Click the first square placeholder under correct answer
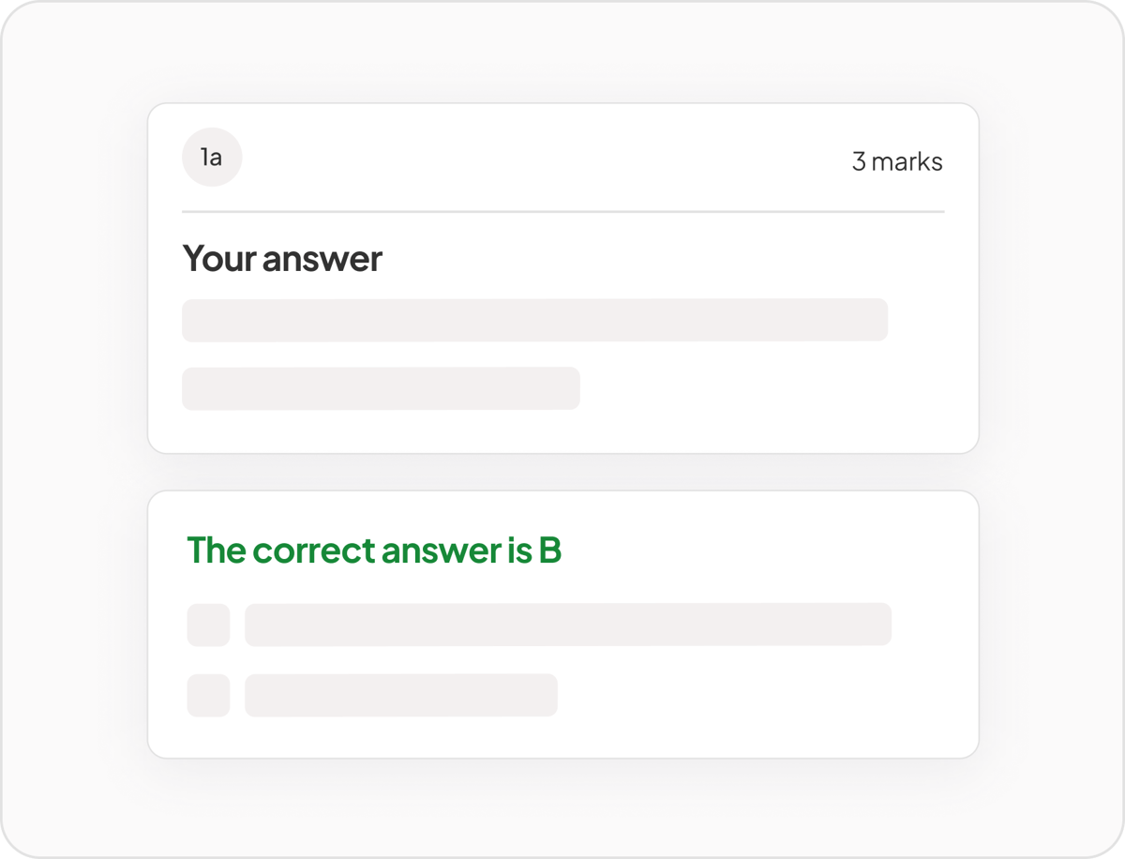 pyautogui.click(x=208, y=625)
